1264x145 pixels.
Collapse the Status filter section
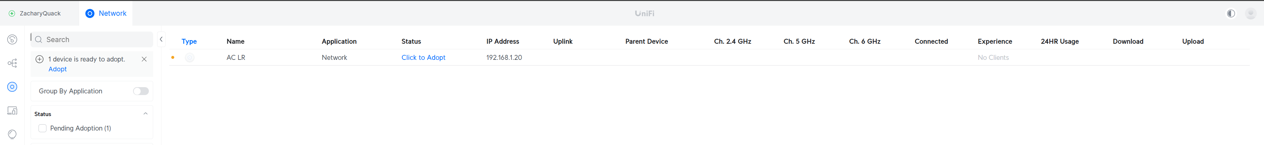(145, 114)
